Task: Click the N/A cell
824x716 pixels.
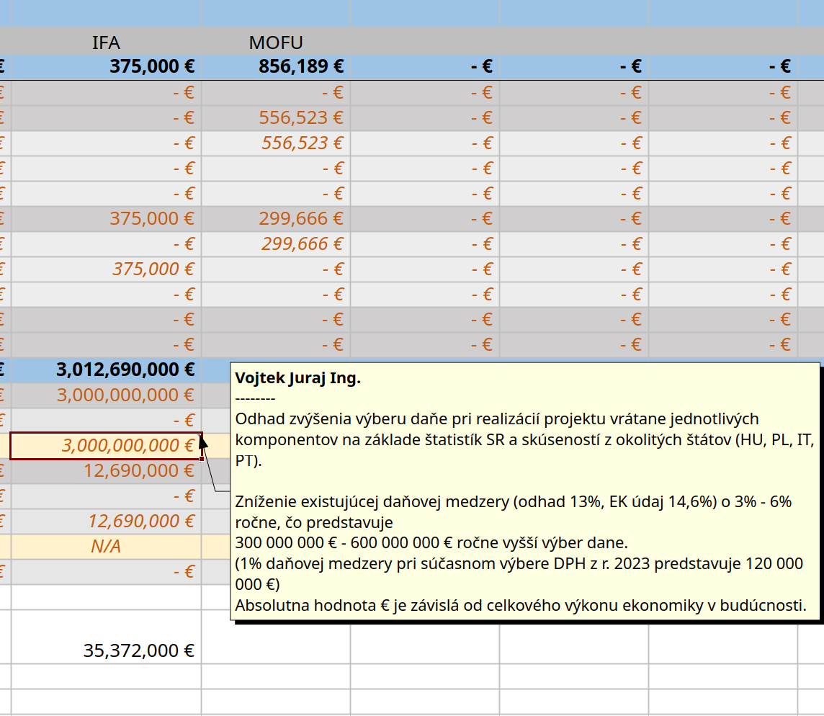Action: point(106,546)
